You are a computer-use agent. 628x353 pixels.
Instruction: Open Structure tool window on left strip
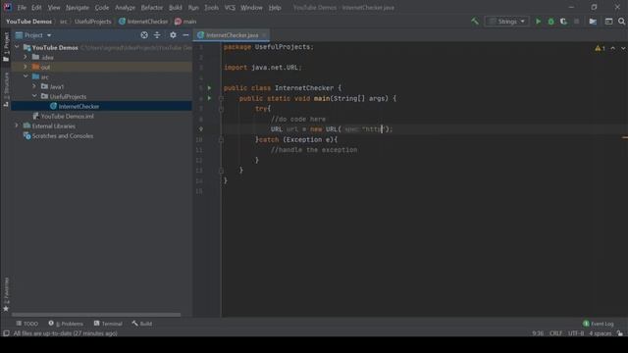pos(6,89)
